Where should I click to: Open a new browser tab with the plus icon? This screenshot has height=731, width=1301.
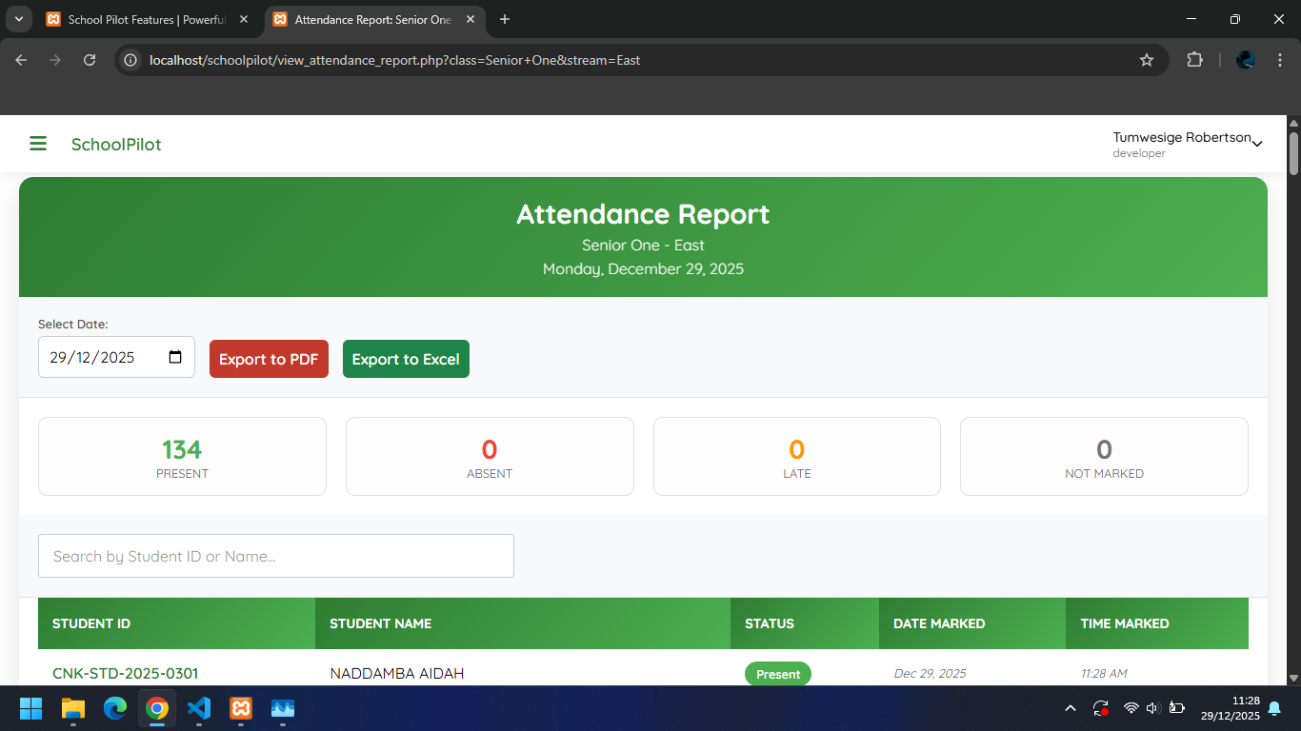pyautogui.click(x=505, y=19)
